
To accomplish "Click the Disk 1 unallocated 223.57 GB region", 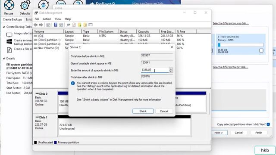I will [x=125, y=127].
